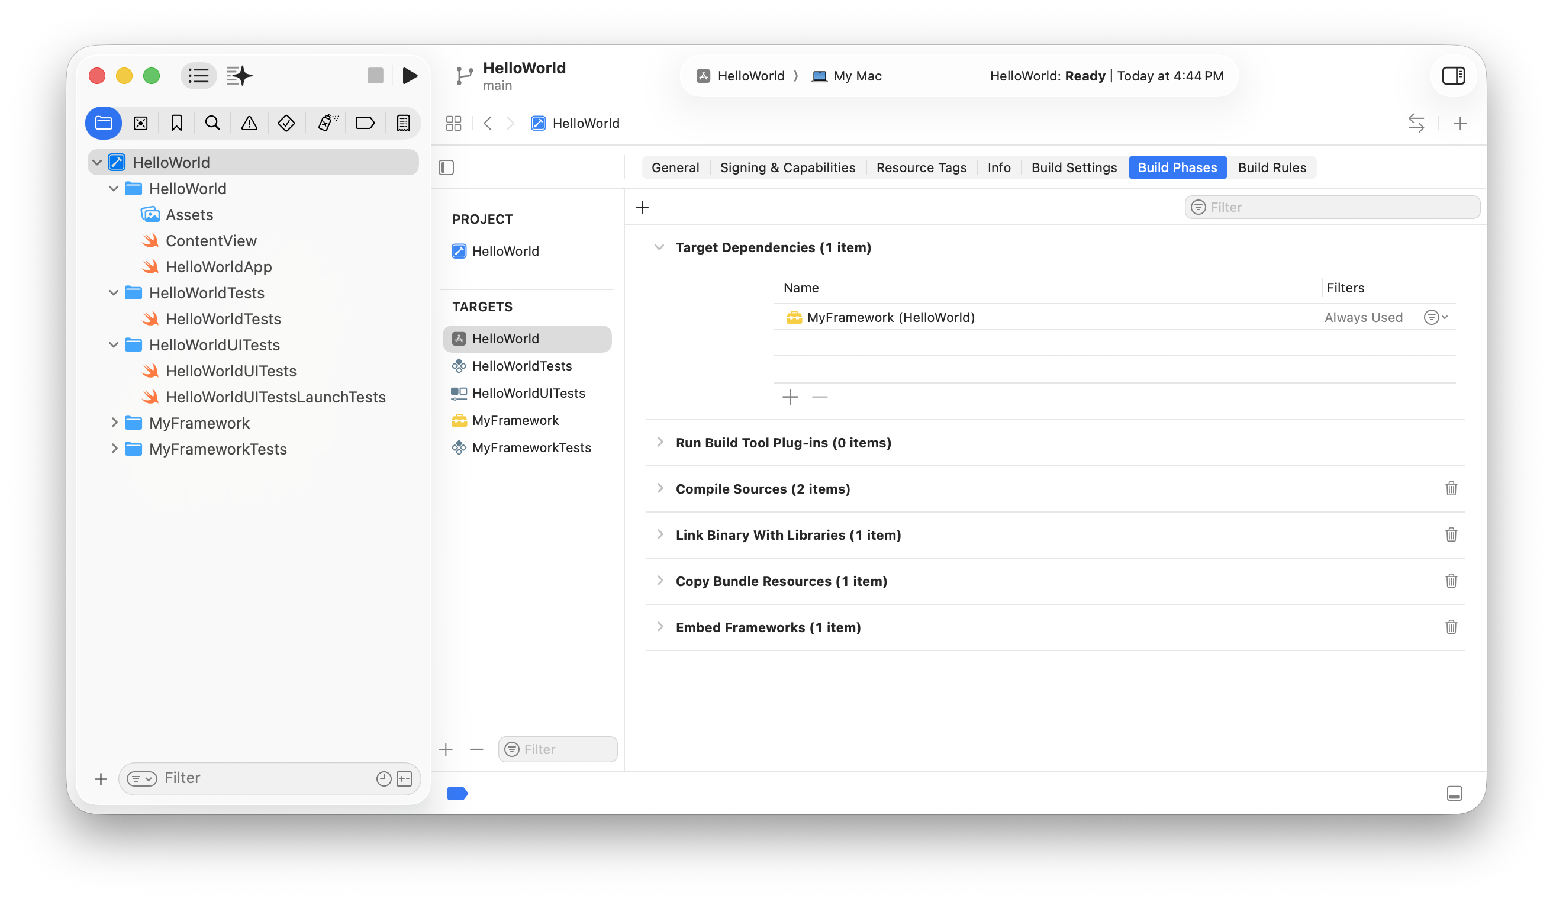The width and height of the screenshot is (1553, 902).
Task: Delete the Link Binary With Libraries phase
Action: (1451, 535)
